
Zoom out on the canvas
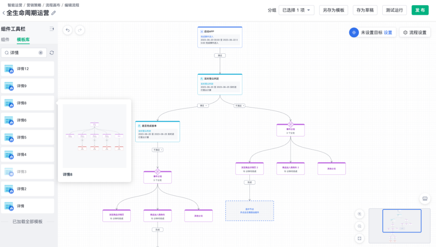(x=360, y=226)
